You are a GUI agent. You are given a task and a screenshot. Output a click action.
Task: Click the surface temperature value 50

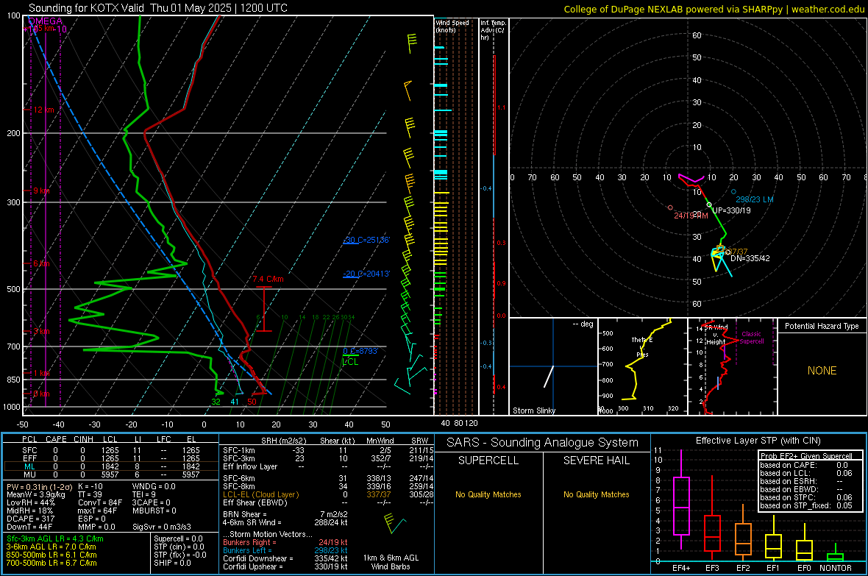click(252, 402)
